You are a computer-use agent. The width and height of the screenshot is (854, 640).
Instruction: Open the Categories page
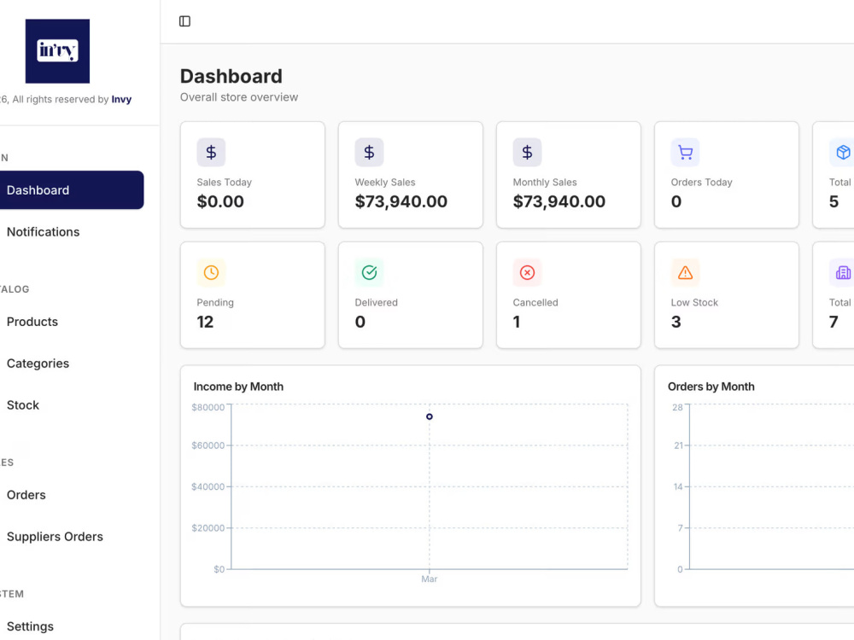(x=38, y=364)
